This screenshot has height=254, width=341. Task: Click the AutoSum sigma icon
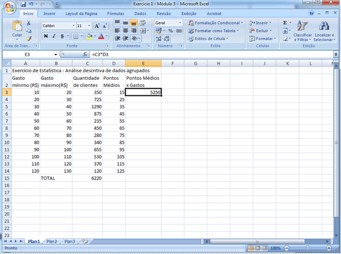[285, 23]
